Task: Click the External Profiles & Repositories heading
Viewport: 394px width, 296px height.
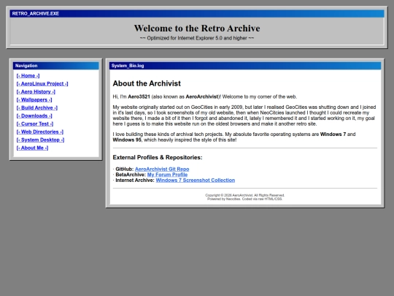Action: coord(158,158)
